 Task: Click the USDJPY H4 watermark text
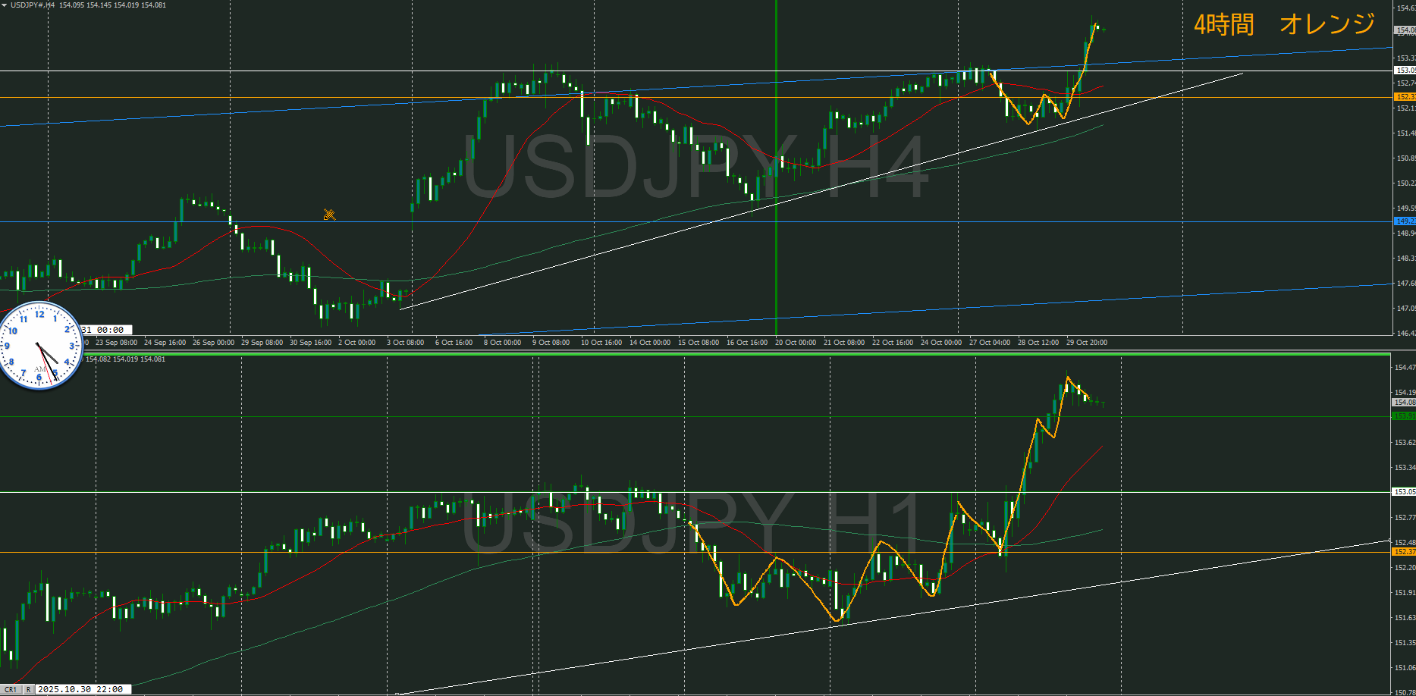point(694,167)
